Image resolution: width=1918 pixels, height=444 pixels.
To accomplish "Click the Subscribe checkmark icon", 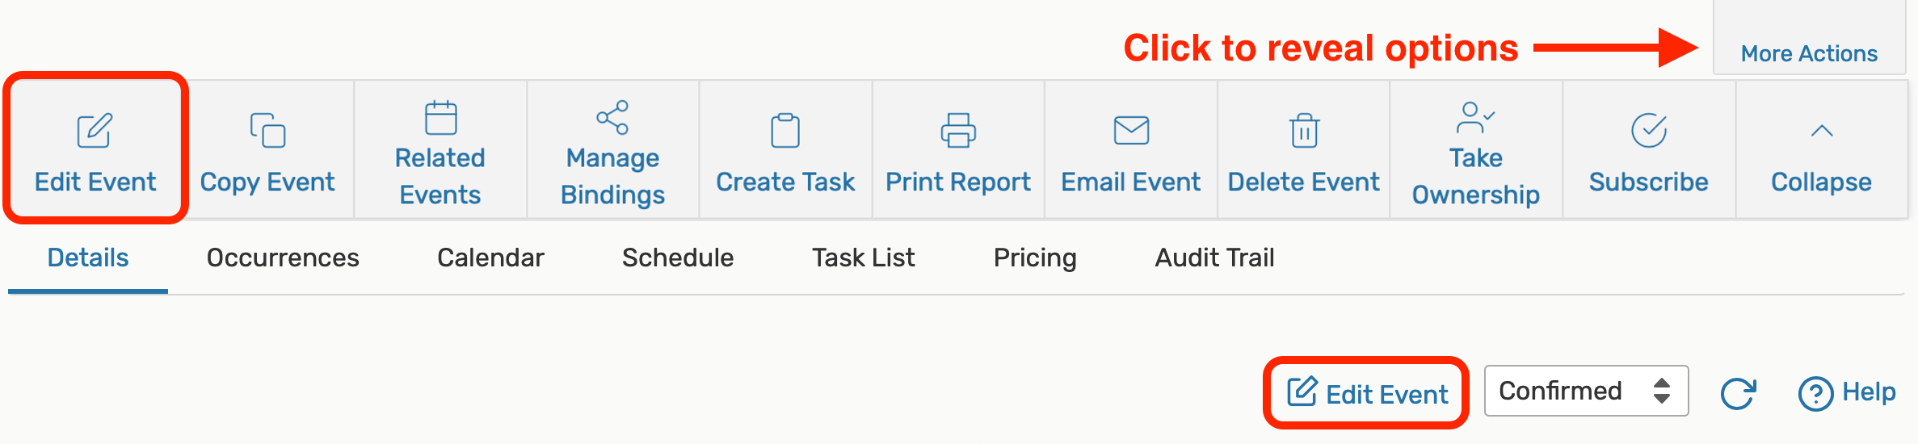I will (1649, 131).
